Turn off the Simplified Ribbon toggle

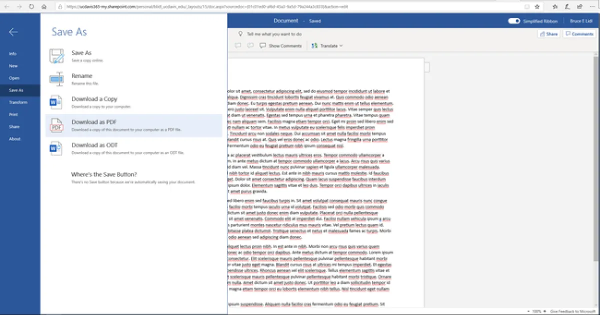514,21
